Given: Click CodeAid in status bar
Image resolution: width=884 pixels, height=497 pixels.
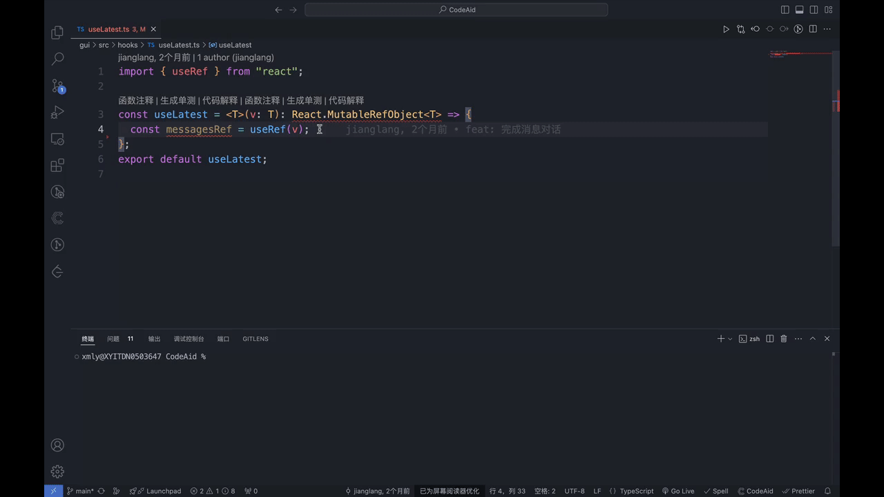Looking at the screenshot, I should coord(756,491).
